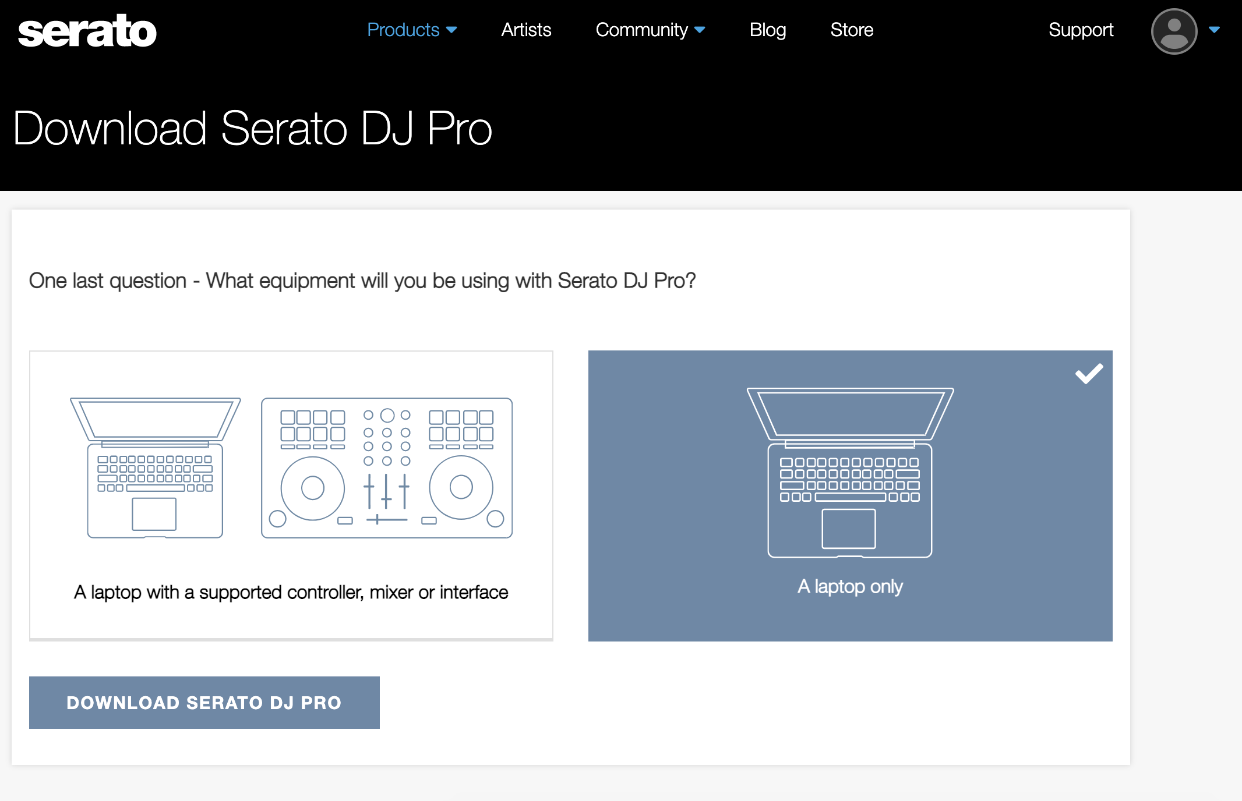Click the Products menu label

click(x=403, y=30)
